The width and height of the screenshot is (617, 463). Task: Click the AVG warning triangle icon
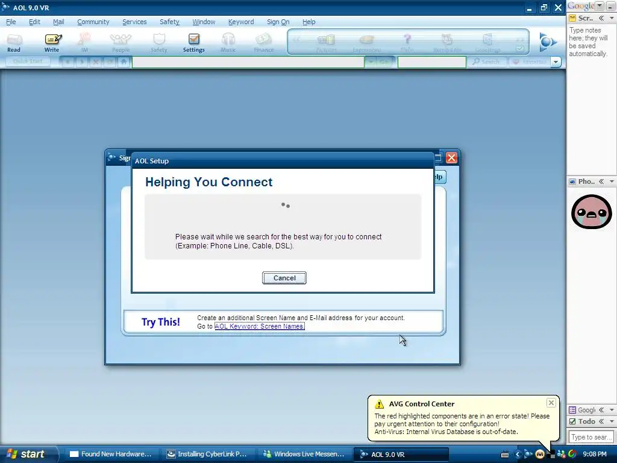click(379, 404)
